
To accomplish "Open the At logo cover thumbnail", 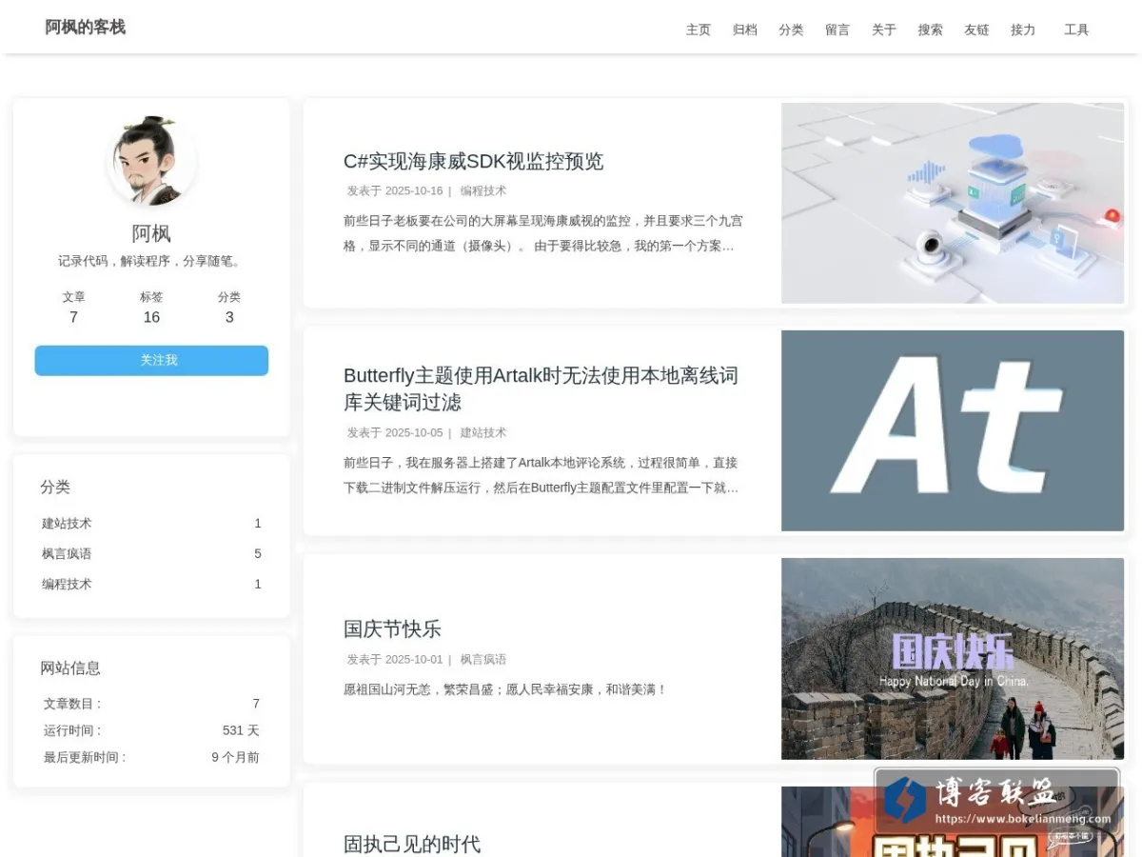I will coord(953,430).
